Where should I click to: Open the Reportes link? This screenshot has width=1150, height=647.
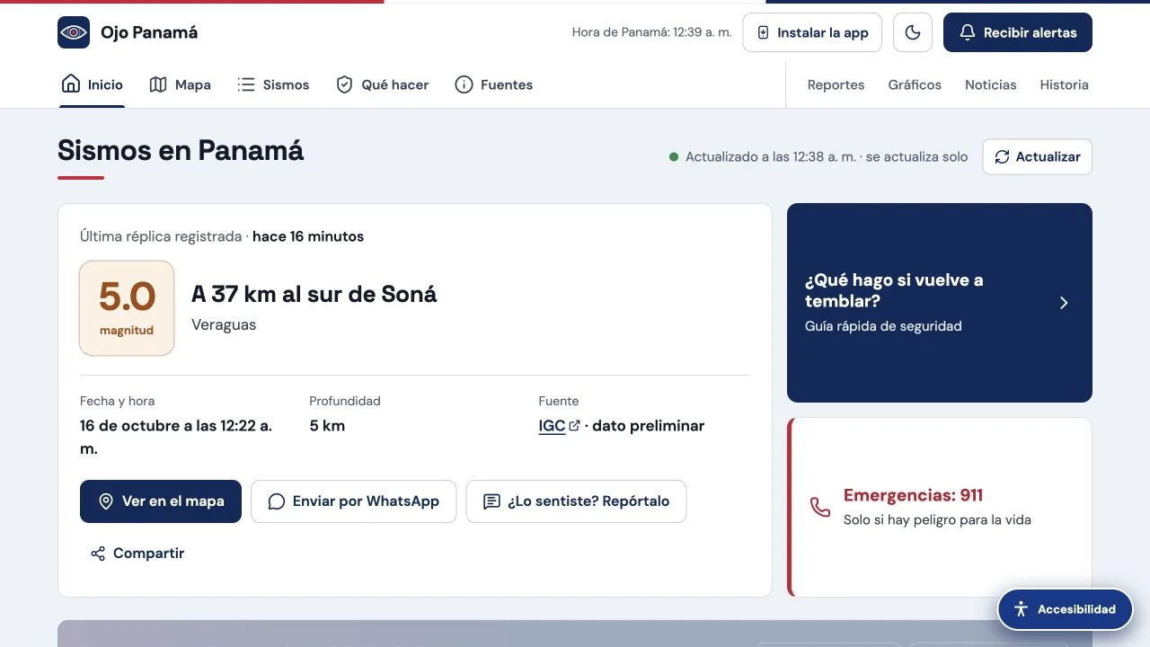click(x=836, y=84)
